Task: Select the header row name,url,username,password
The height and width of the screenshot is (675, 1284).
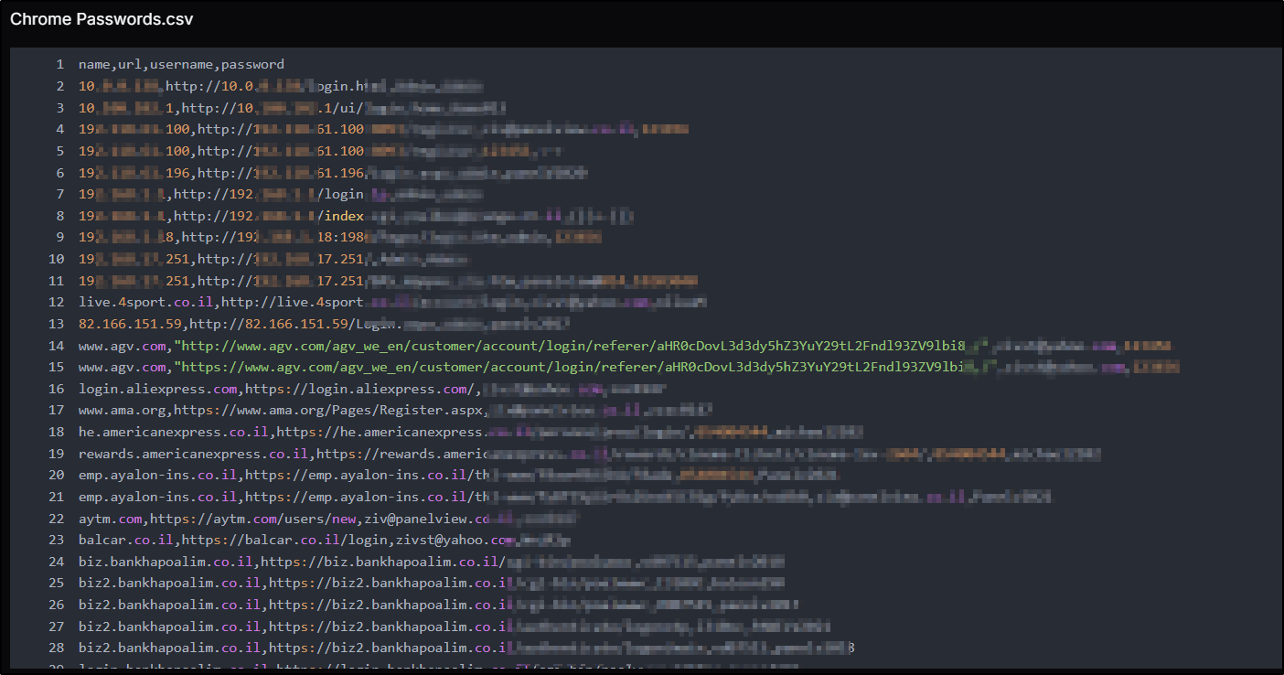Action: [181, 64]
